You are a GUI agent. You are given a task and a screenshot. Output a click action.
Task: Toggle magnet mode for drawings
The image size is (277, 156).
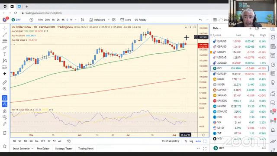click(5, 97)
